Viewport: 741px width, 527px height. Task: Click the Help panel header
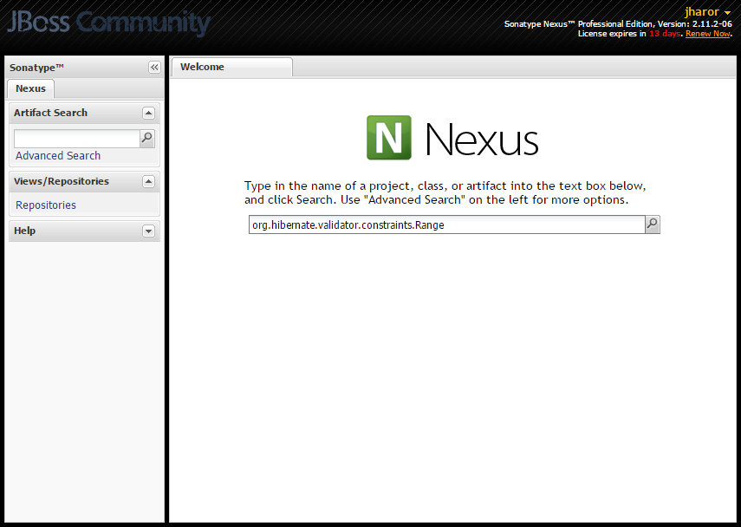tap(84, 231)
